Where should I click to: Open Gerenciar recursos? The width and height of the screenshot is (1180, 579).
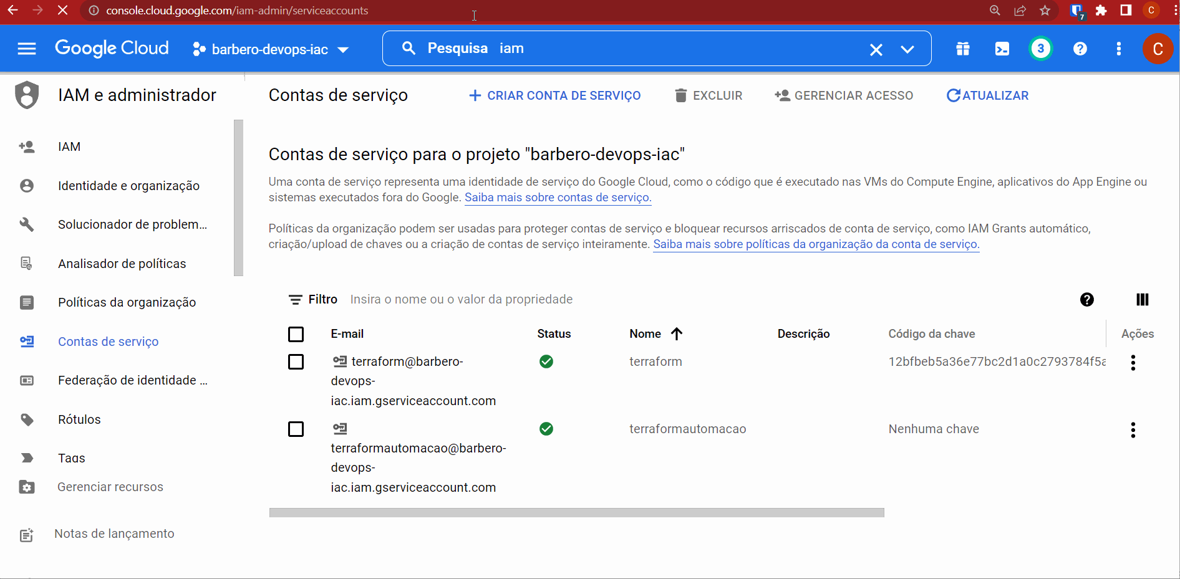(x=110, y=487)
